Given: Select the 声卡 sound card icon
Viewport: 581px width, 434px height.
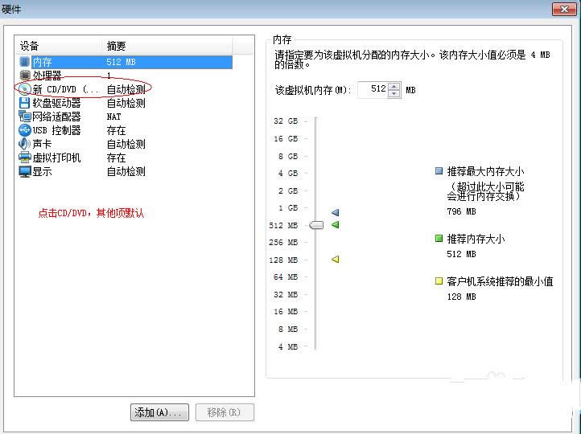Looking at the screenshot, I should click(24, 144).
